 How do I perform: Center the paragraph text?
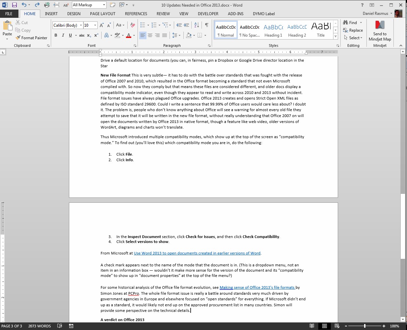[x=150, y=35]
